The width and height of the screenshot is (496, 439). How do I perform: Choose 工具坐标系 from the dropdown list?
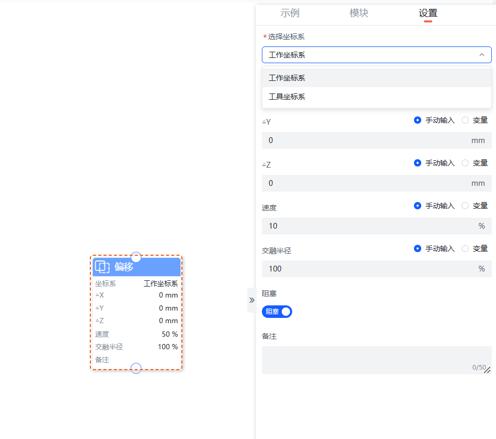[x=287, y=97]
